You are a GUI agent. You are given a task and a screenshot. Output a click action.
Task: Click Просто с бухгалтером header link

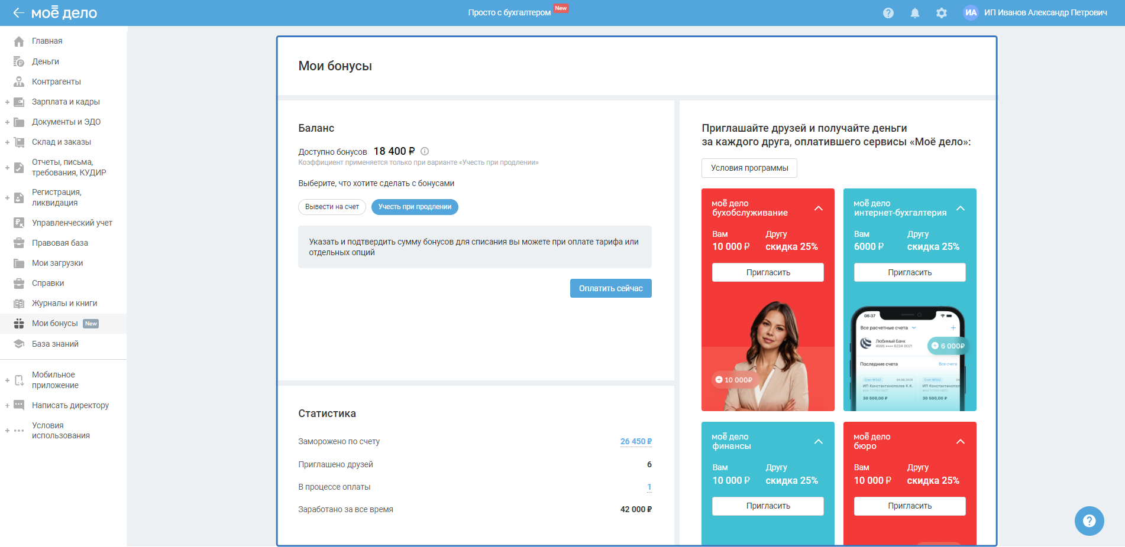[509, 12]
